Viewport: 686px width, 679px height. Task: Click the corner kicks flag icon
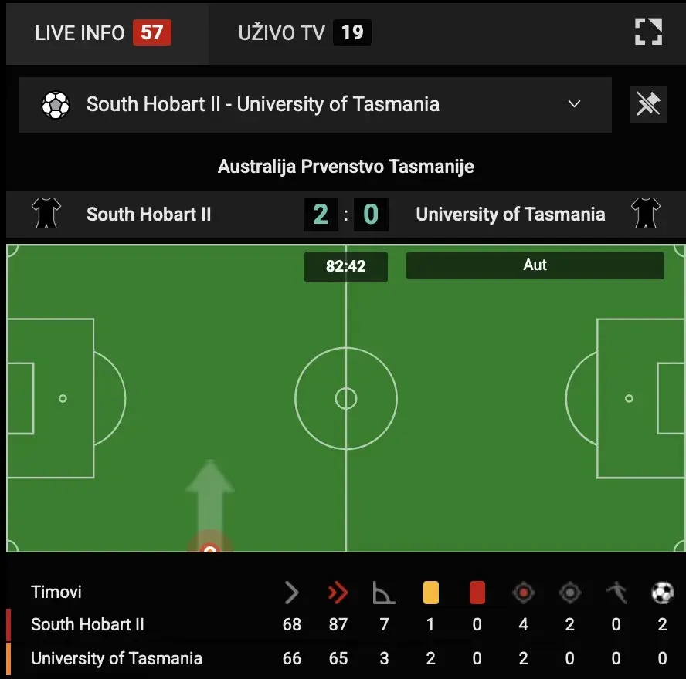(384, 593)
